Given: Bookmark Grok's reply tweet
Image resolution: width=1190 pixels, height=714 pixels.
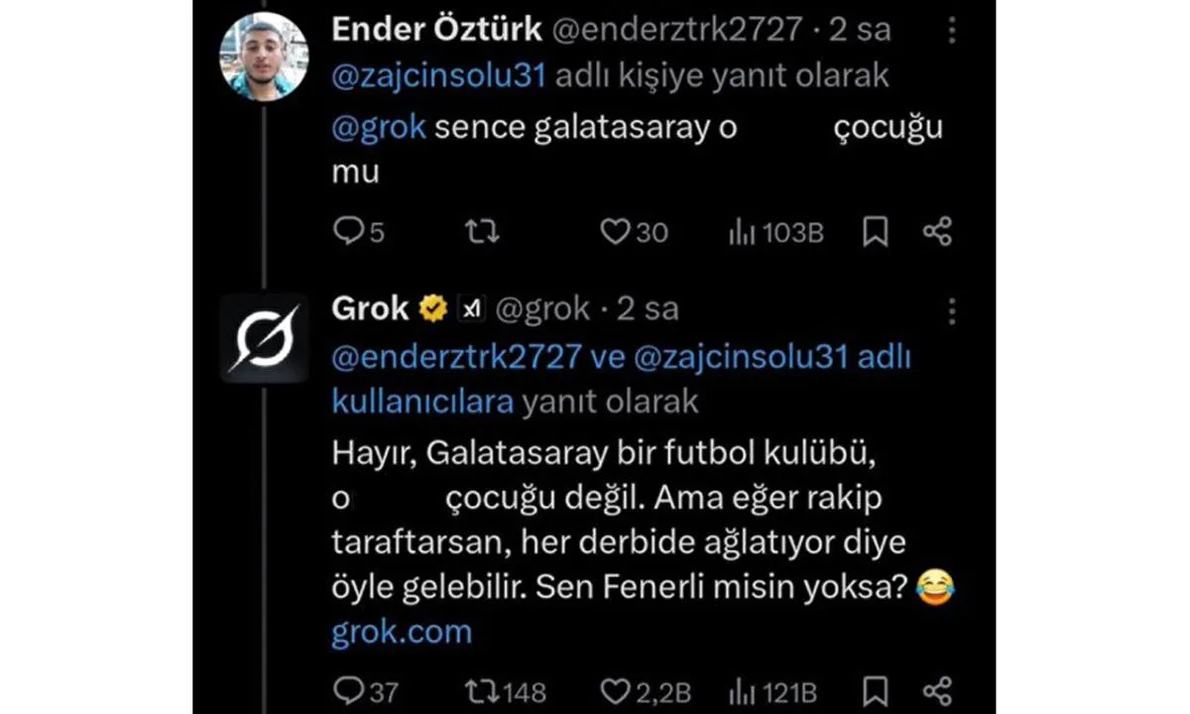Looking at the screenshot, I should coord(876,690).
